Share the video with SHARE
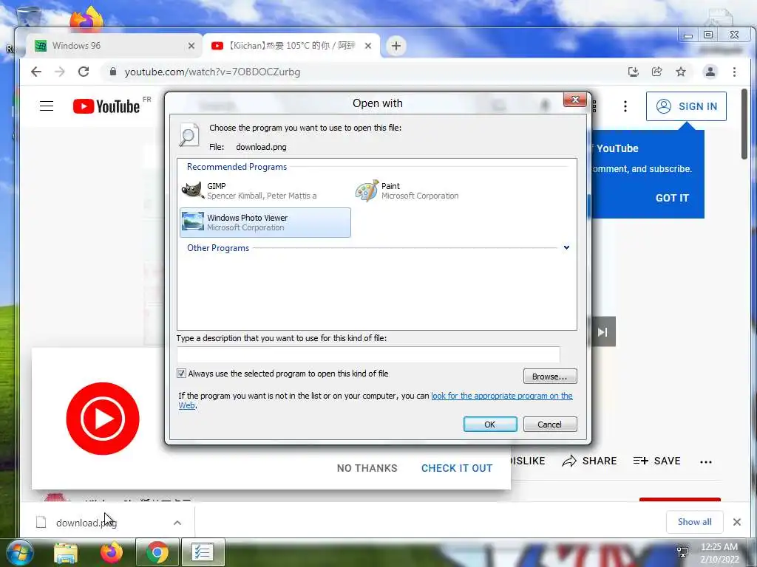The width and height of the screenshot is (757, 567). (589, 461)
